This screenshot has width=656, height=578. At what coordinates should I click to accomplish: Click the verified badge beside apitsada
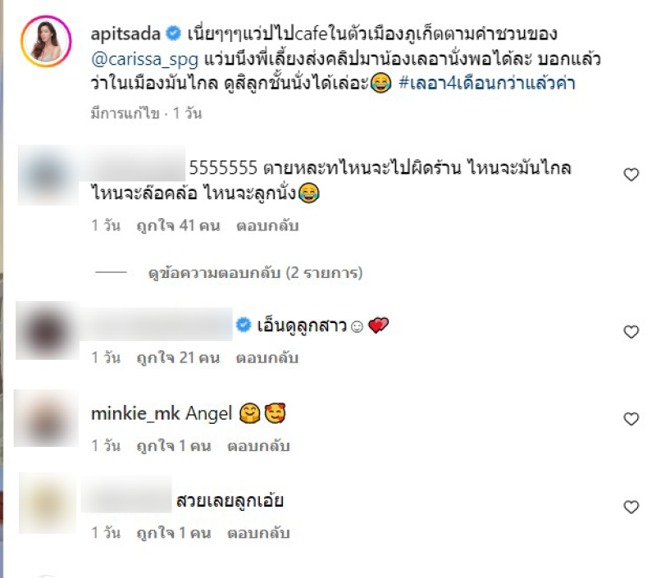click(x=174, y=33)
